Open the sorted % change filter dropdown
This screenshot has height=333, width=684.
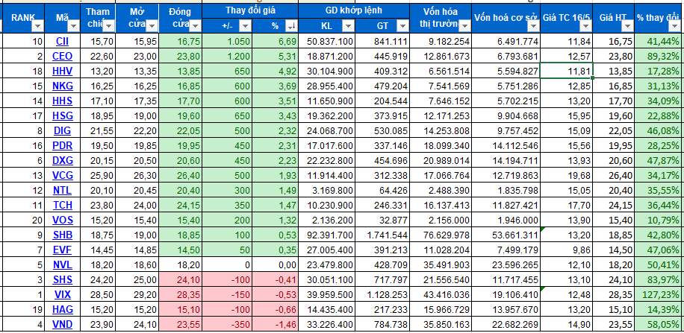click(x=291, y=27)
